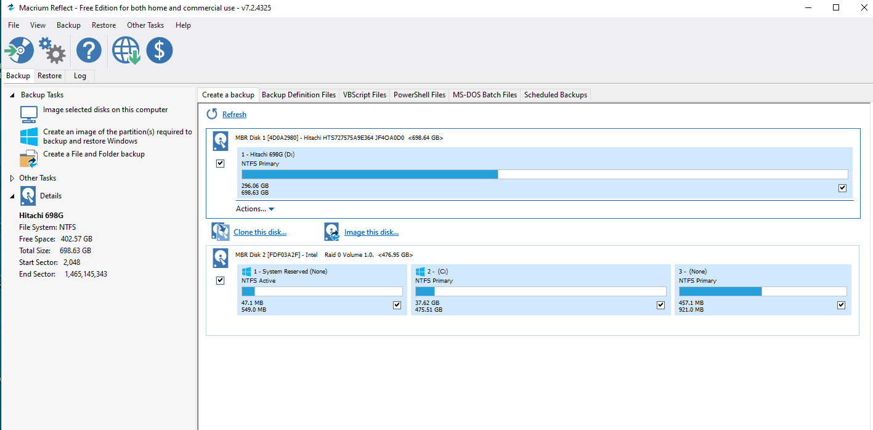Click Image selected disks on this computer
The width and height of the screenshot is (873, 430).
click(105, 110)
